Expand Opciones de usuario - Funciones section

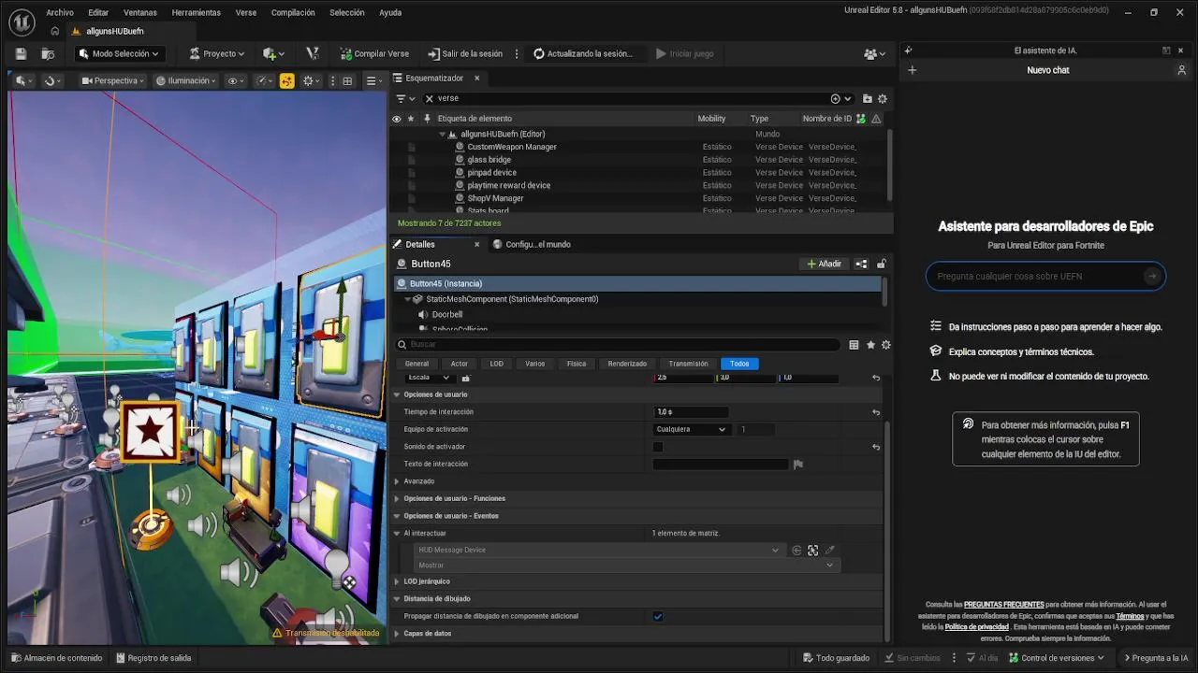(397, 499)
